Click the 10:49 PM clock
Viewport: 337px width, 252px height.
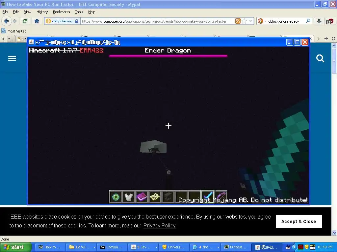pyautogui.click(x=325, y=247)
